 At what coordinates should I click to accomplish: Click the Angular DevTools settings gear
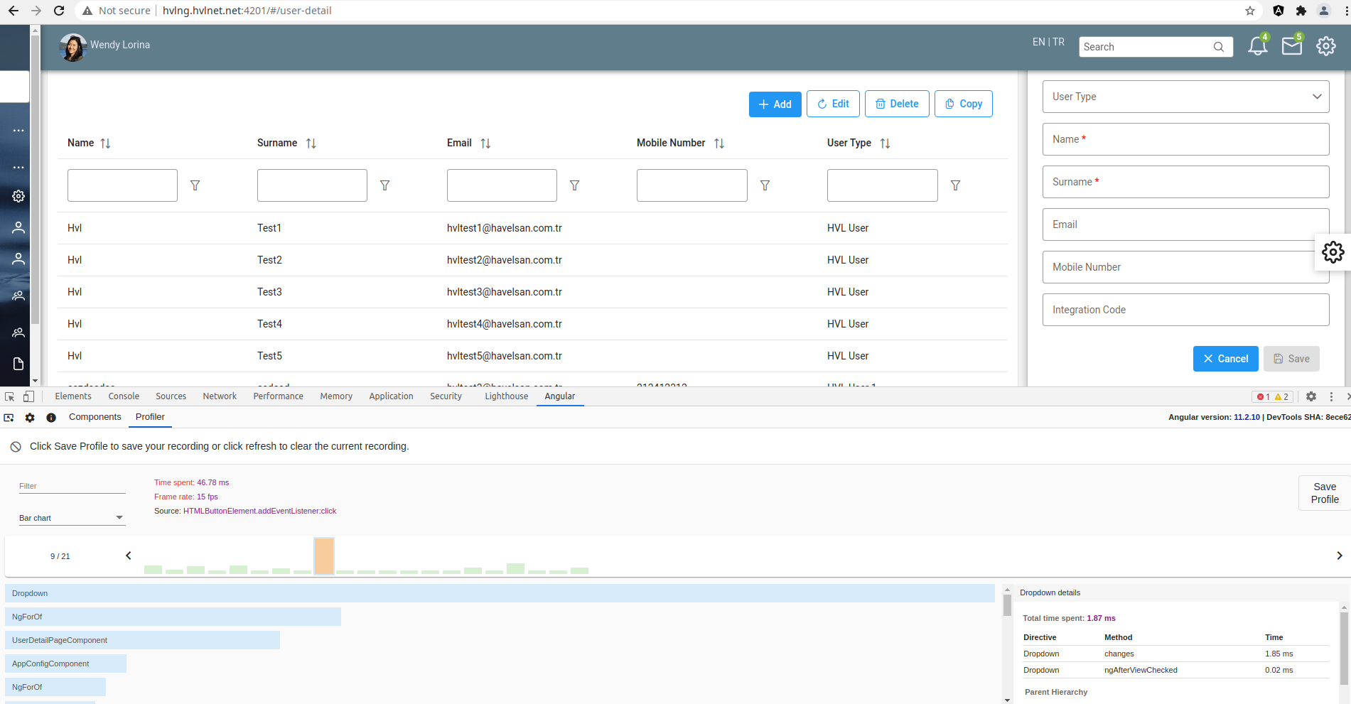pyautogui.click(x=30, y=418)
